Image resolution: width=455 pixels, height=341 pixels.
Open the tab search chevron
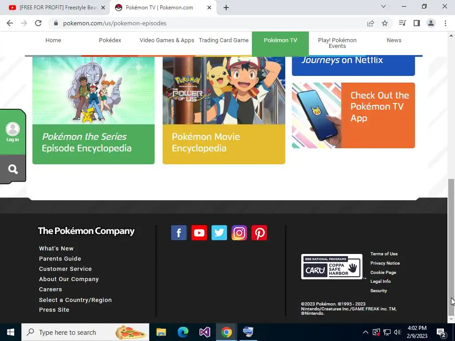[x=383, y=6]
